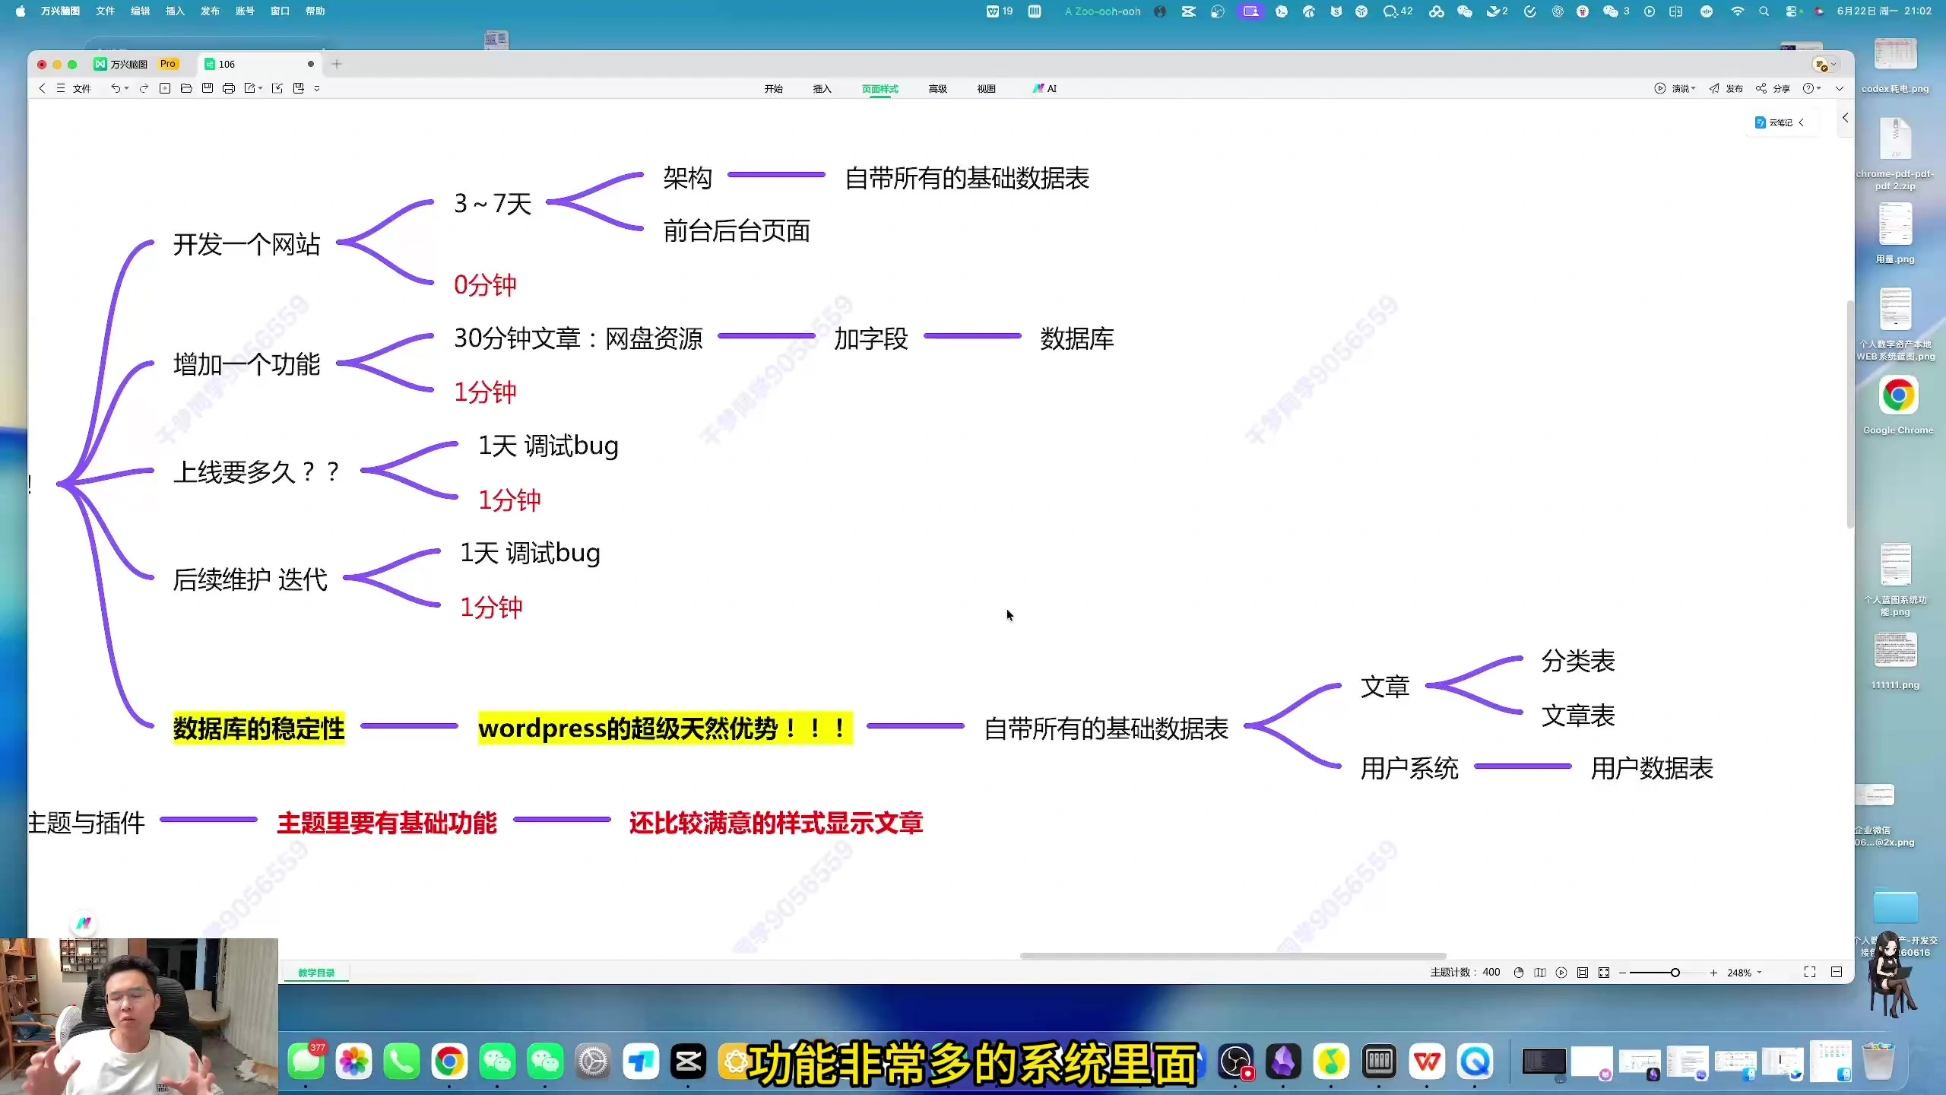Screen dimensions: 1946x1095
Task: Zoom out with the minus button
Action: pos(1622,973)
